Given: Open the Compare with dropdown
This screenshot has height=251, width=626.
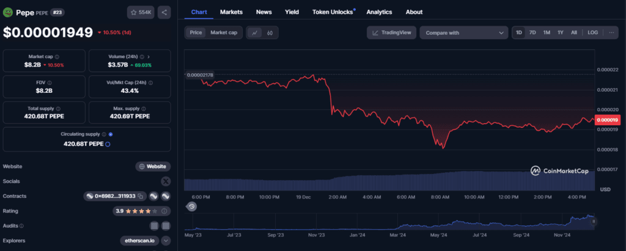Looking at the screenshot, I should coord(463,33).
